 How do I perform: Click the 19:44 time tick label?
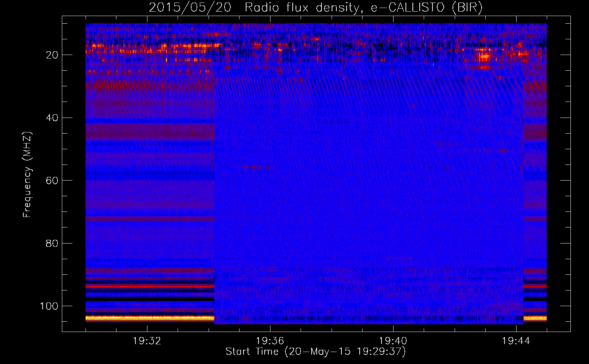click(516, 341)
